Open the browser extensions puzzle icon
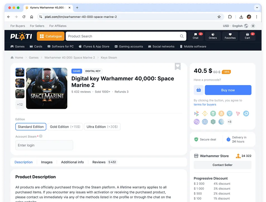Screen dimensions: 266x202 (230, 17)
